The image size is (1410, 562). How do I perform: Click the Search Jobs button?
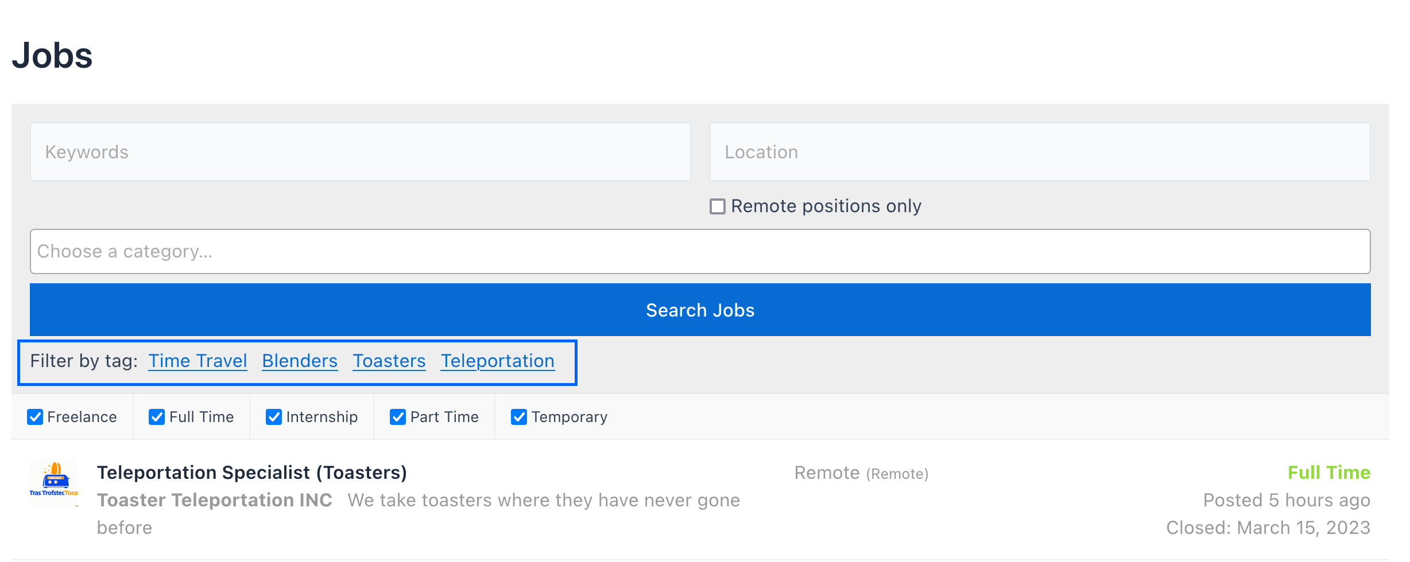tap(699, 310)
